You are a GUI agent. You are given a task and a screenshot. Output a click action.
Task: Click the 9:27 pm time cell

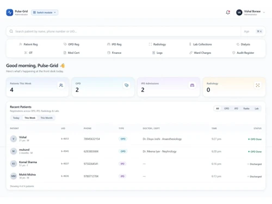point(217,139)
